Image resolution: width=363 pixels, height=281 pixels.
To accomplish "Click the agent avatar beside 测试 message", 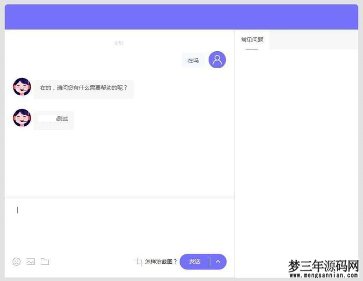I will (x=21, y=118).
